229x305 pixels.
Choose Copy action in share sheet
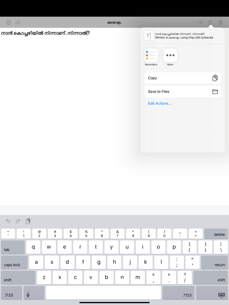click(x=182, y=78)
